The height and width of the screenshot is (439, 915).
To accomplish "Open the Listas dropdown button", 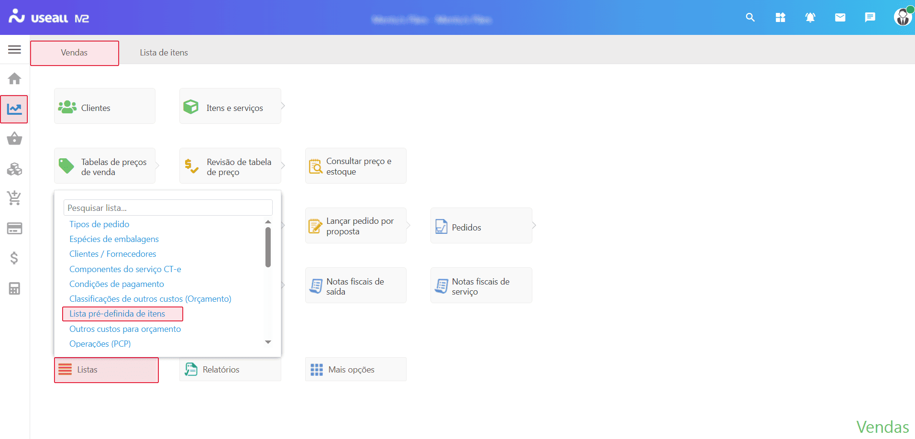I will click(106, 370).
